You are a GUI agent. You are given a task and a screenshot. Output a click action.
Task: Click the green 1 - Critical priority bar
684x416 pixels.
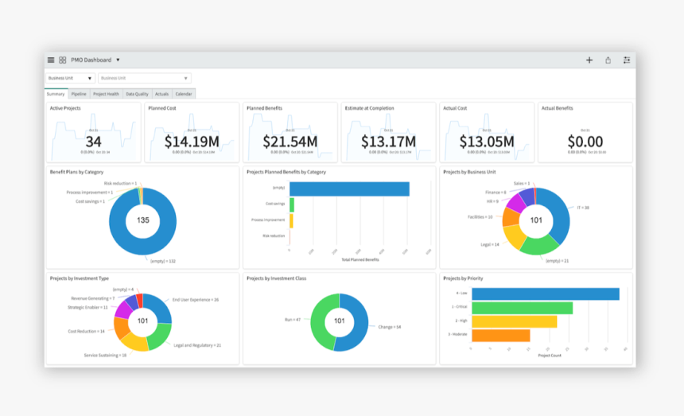523,308
